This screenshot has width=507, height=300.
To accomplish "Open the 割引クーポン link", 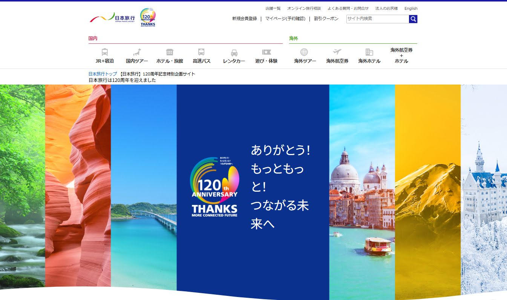I will (x=326, y=18).
